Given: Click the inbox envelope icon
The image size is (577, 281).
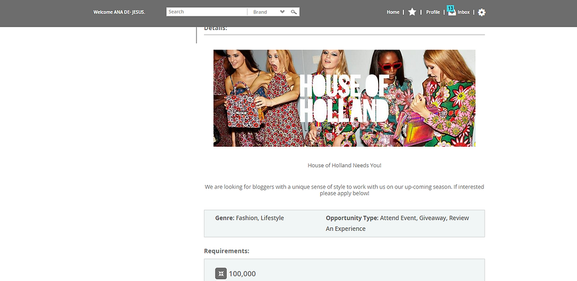Looking at the screenshot, I should (x=452, y=13).
